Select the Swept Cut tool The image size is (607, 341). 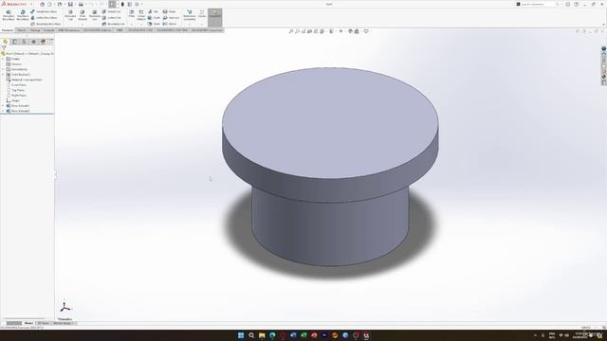coord(112,11)
